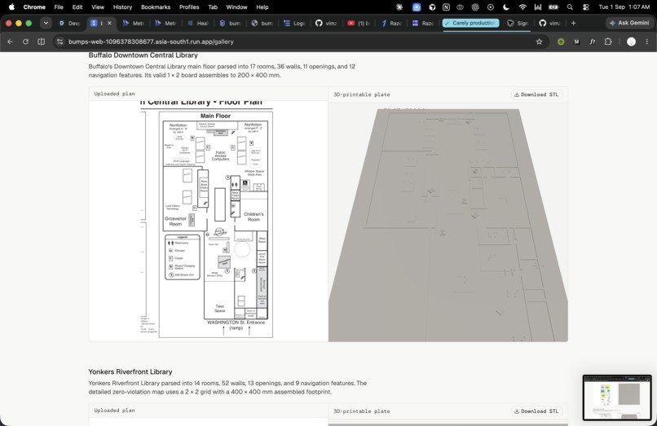This screenshot has height=426, width=657.
Task: Open the Edit menu
Action: pos(77,7)
